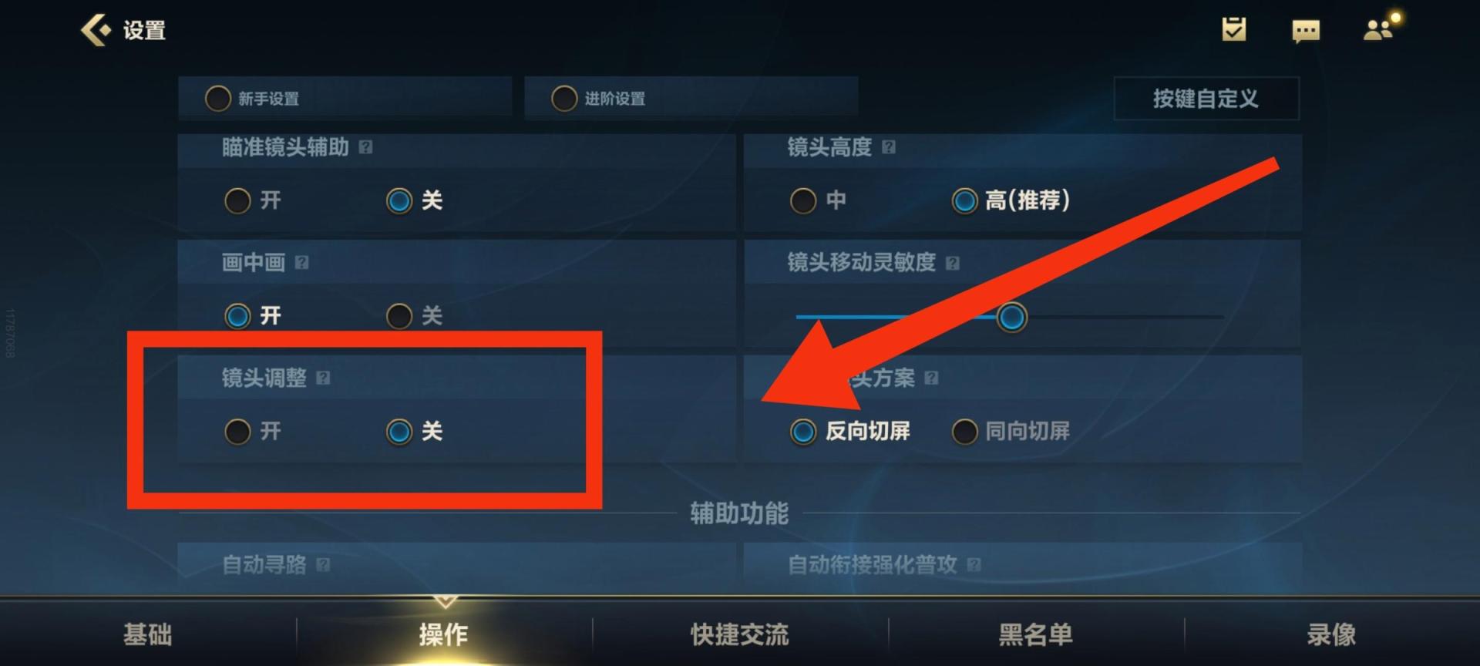The image size is (1480, 666).
Task: Open the friends list icon
Action: click(1380, 29)
